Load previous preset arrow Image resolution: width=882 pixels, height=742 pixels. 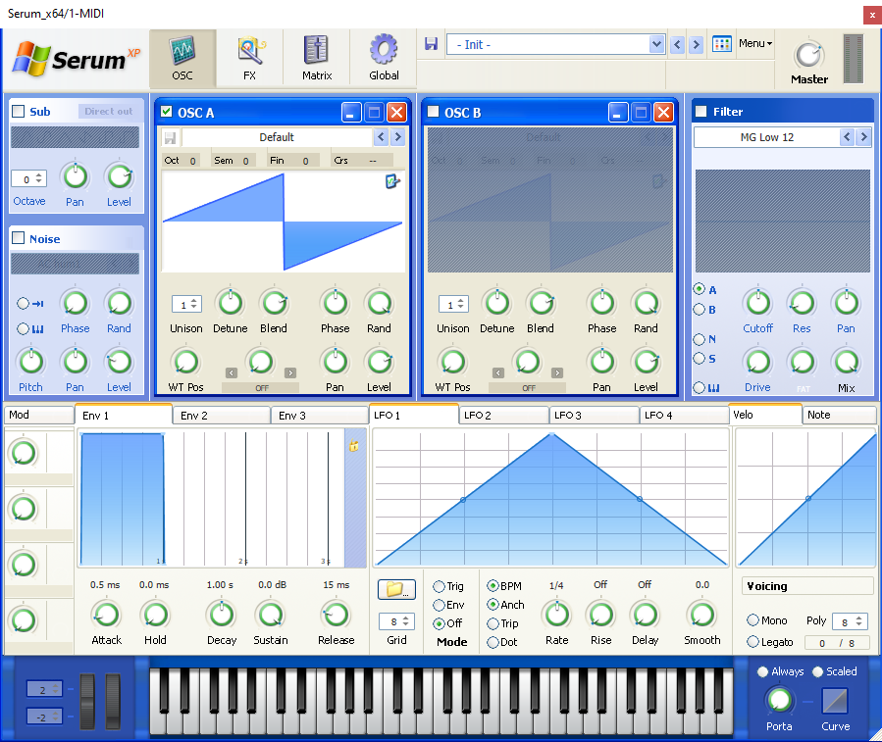(x=678, y=44)
